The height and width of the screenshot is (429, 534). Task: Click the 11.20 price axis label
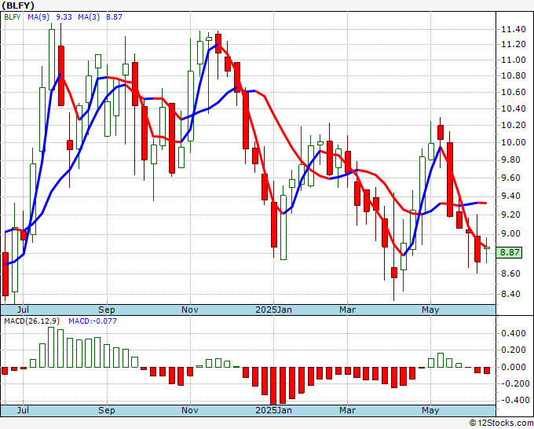coord(514,44)
